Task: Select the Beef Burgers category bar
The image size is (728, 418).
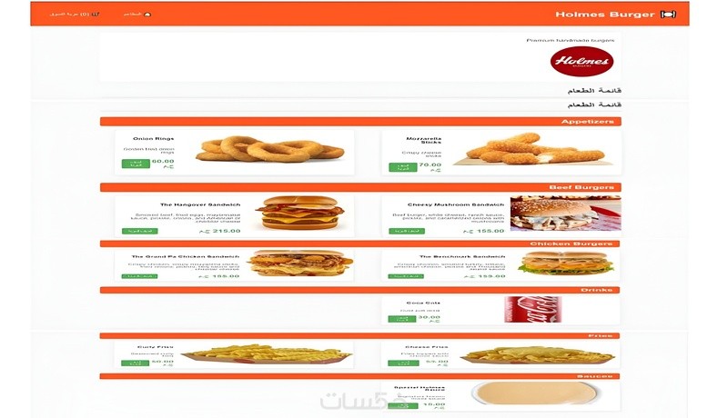Action: (x=360, y=187)
